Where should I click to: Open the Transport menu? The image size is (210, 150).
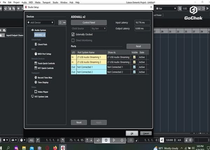click(x=47, y=2)
